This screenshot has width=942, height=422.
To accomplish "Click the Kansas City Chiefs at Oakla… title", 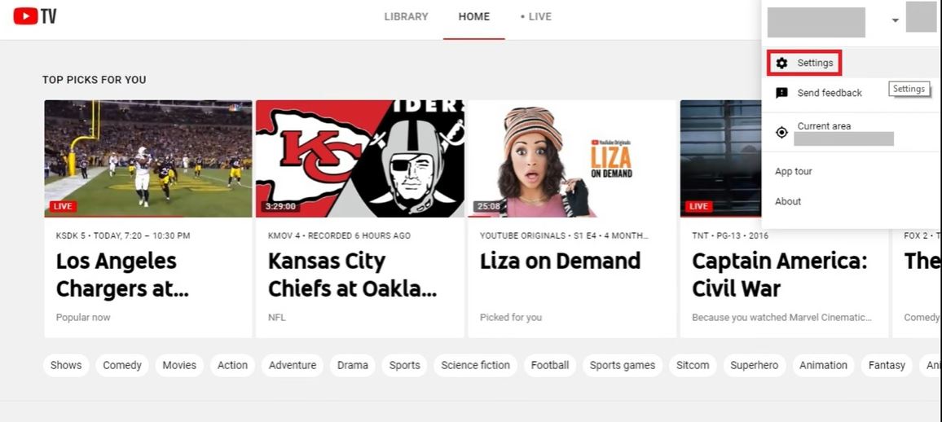I will point(352,275).
